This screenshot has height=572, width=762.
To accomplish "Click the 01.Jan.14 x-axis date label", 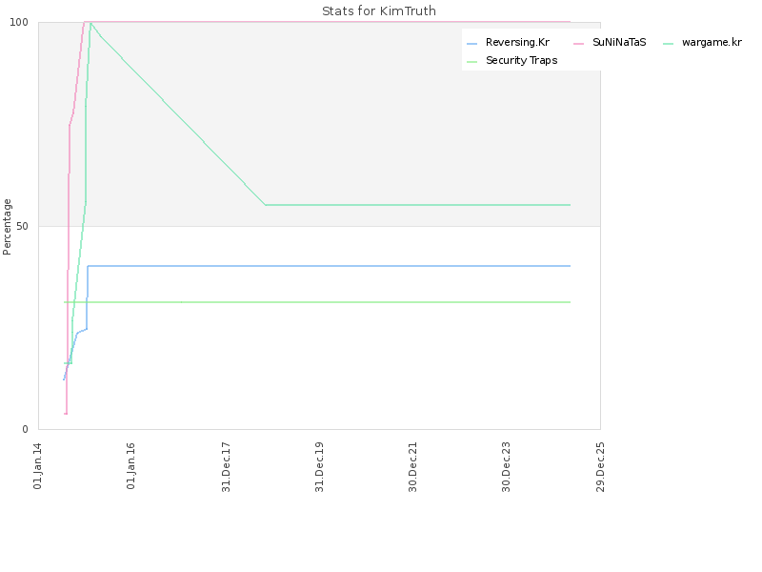I will point(38,465).
